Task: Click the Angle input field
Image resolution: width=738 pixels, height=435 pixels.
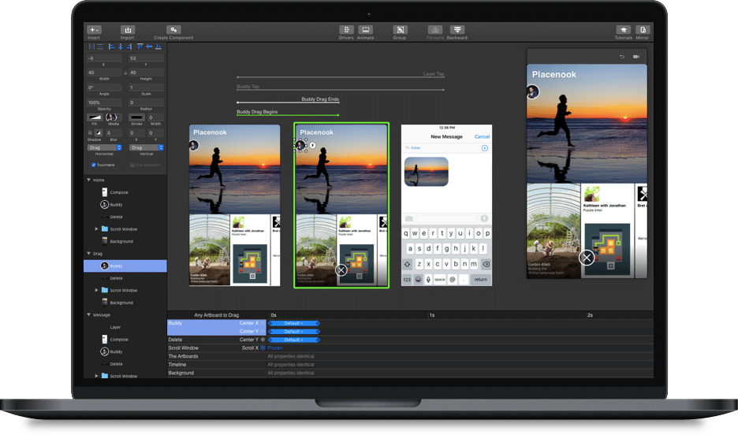Action: point(105,87)
